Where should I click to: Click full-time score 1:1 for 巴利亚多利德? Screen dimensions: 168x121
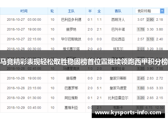tap(99, 20)
